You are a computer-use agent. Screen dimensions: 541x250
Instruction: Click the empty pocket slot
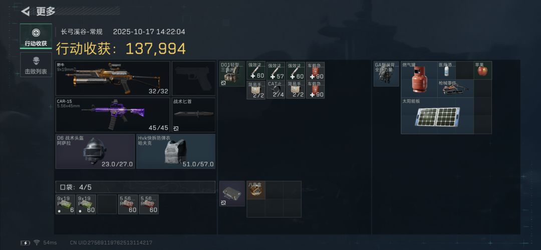pyautogui.click(x=107, y=204)
